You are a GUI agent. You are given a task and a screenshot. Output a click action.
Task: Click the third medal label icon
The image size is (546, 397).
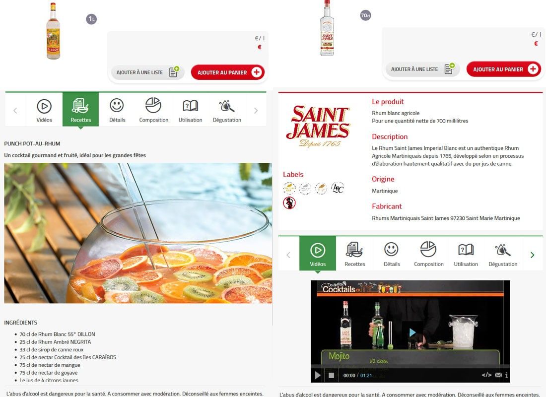point(321,189)
